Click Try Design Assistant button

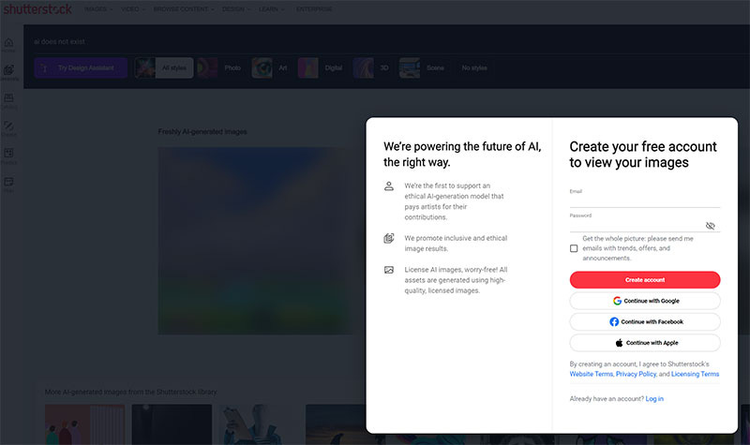pyautogui.click(x=81, y=67)
